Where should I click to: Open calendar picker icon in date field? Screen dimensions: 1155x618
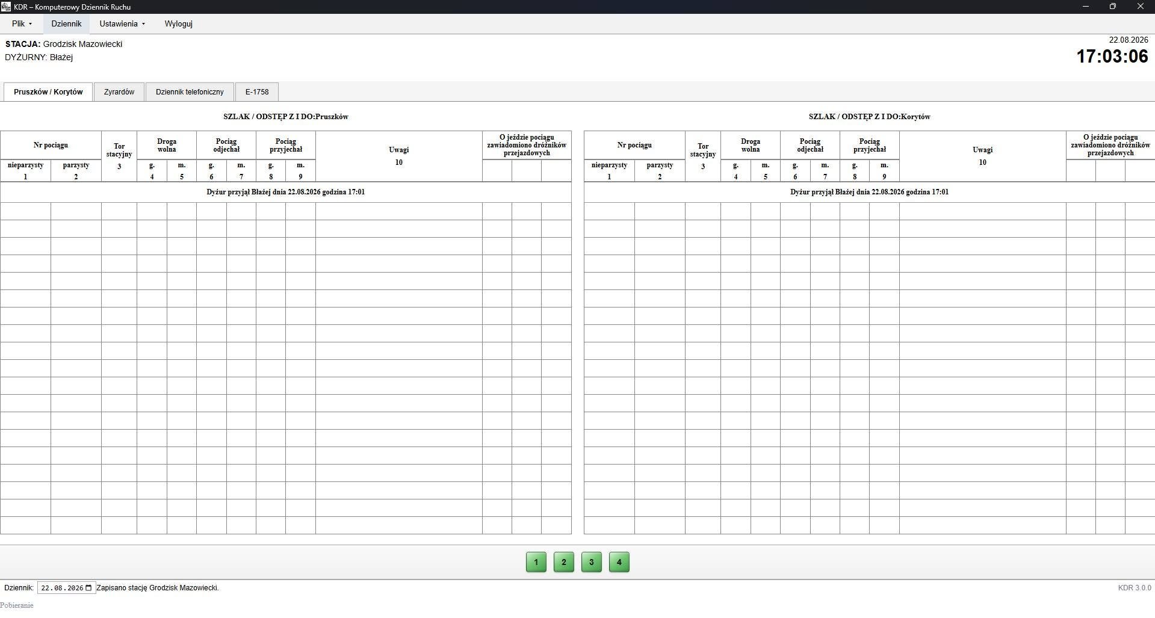[89, 588]
